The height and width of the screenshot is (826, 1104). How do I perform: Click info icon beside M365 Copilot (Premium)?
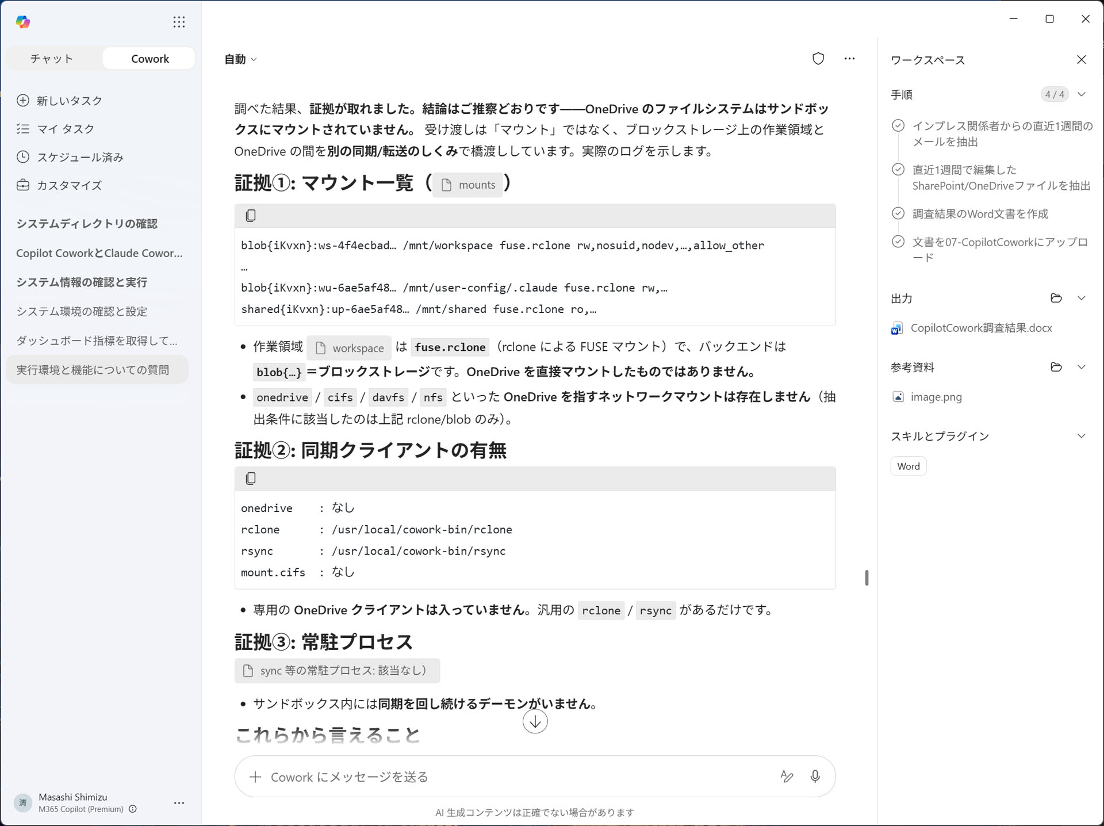tap(133, 809)
